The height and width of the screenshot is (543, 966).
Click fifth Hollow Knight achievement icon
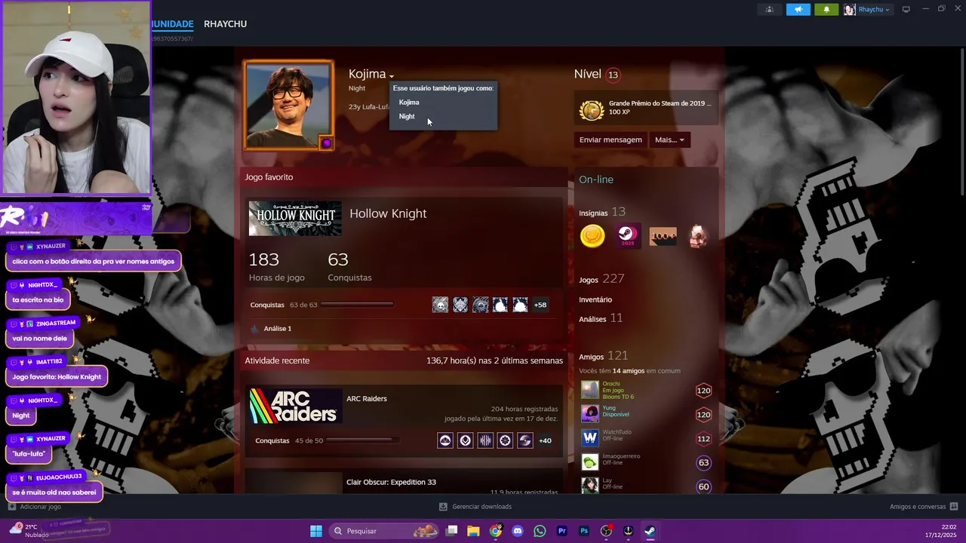click(520, 305)
